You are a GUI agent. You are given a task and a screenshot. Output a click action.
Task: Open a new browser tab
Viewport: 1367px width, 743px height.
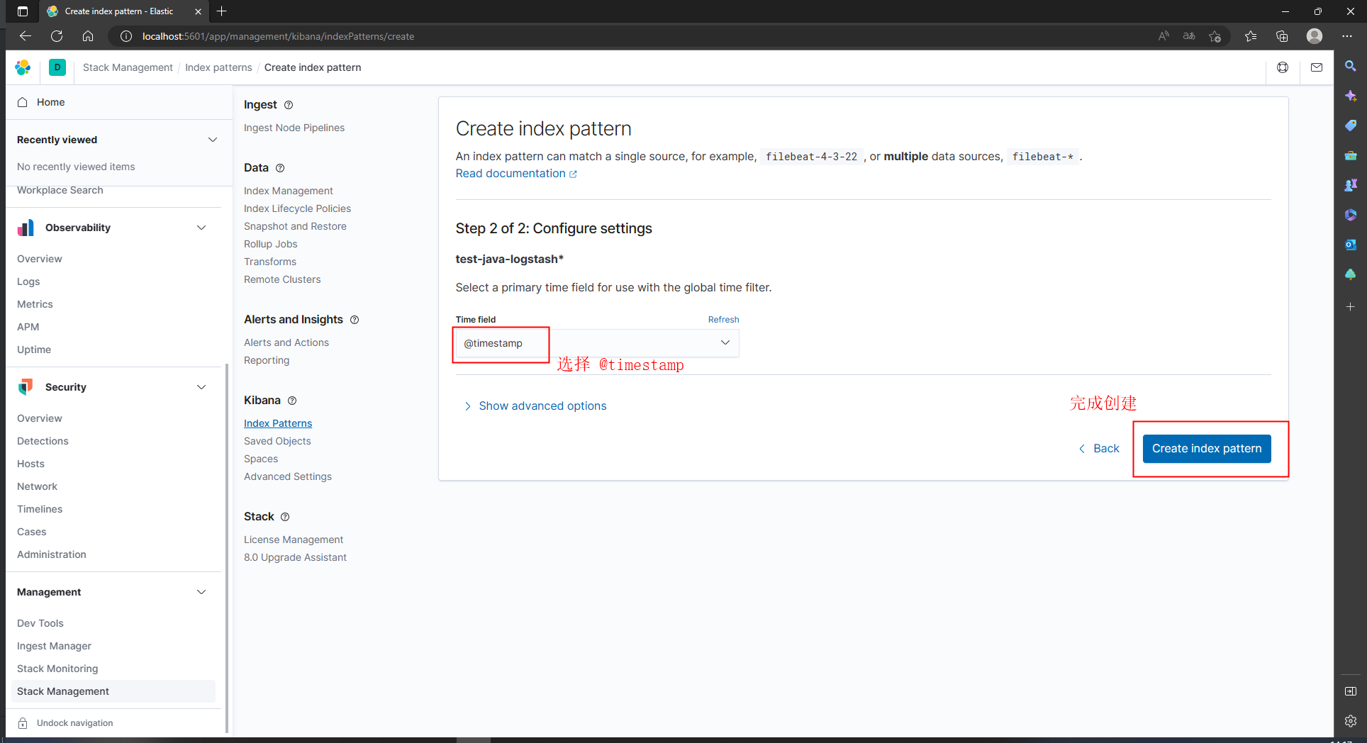(x=222, y=11)
